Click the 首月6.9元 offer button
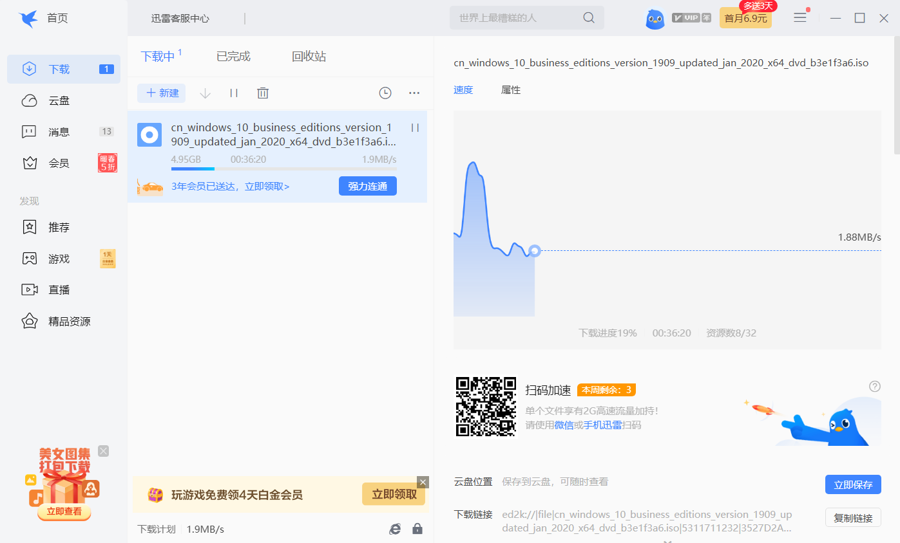 tap(745, 18)
